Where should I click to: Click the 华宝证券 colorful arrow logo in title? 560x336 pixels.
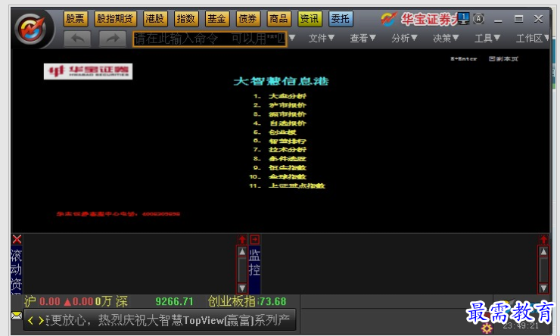pyautogui.click(x=388, y=19)
